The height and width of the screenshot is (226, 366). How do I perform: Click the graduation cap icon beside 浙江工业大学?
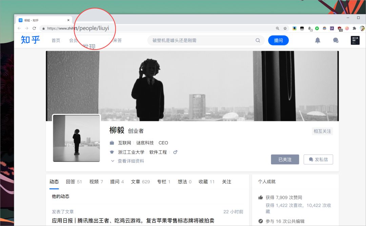coord(112,152)
